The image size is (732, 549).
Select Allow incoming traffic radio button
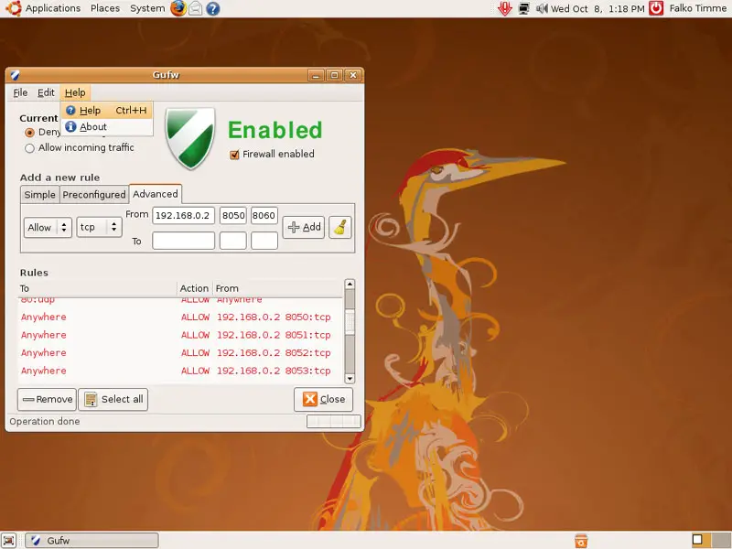point(30,148)
